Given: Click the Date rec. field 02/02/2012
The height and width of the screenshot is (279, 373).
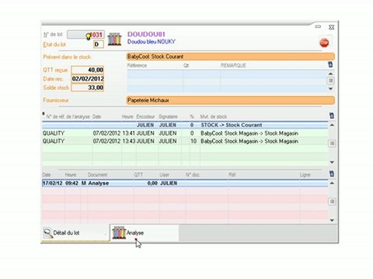Looking at the screenshot, I should (88, 79).
